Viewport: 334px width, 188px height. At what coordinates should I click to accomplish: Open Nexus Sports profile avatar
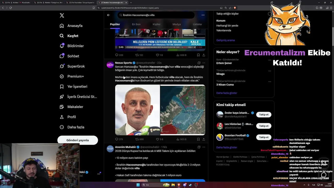coord(110,65)
